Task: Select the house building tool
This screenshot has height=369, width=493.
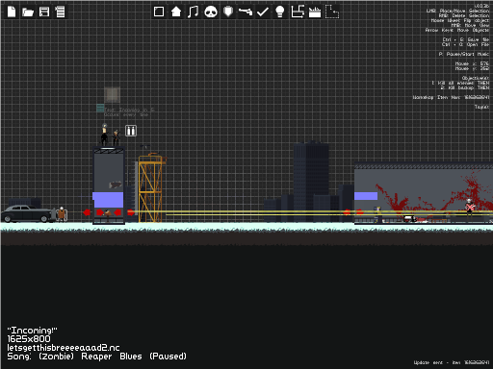Action: pos(176,12)
